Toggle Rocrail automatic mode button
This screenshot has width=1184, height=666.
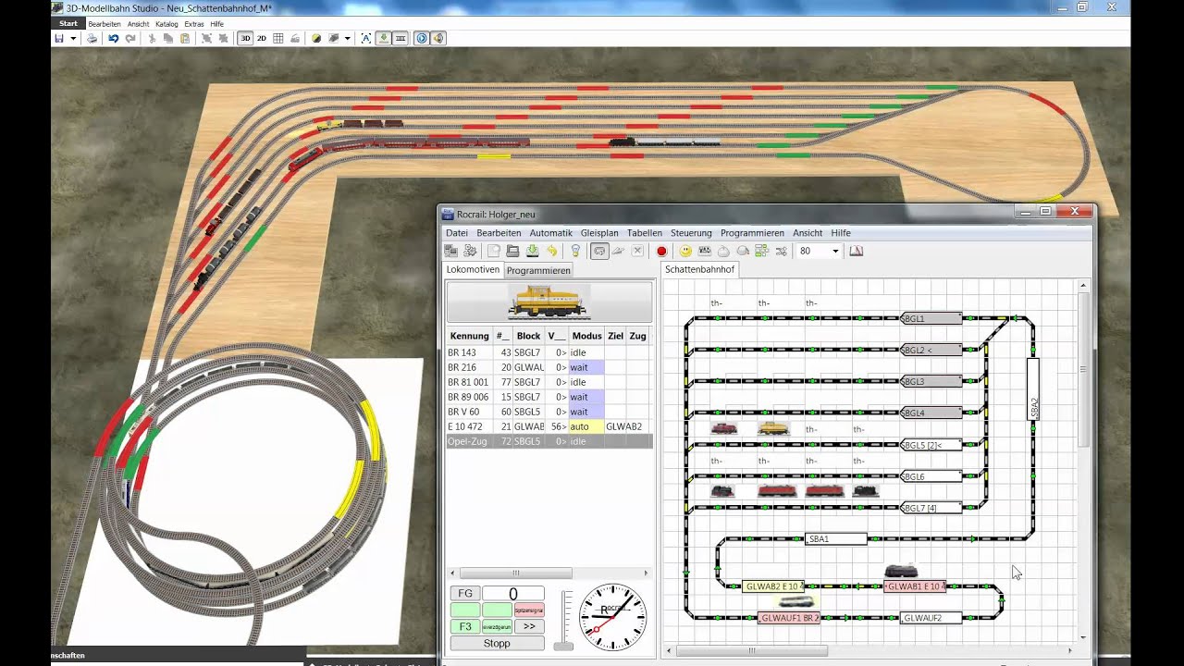click(x=599, y=251)
